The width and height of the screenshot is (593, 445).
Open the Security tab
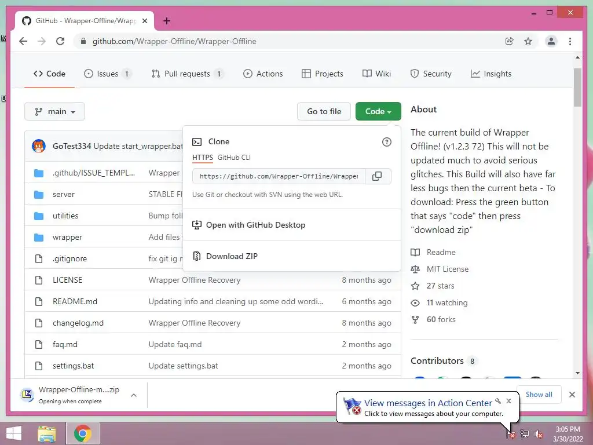[431, 74]
